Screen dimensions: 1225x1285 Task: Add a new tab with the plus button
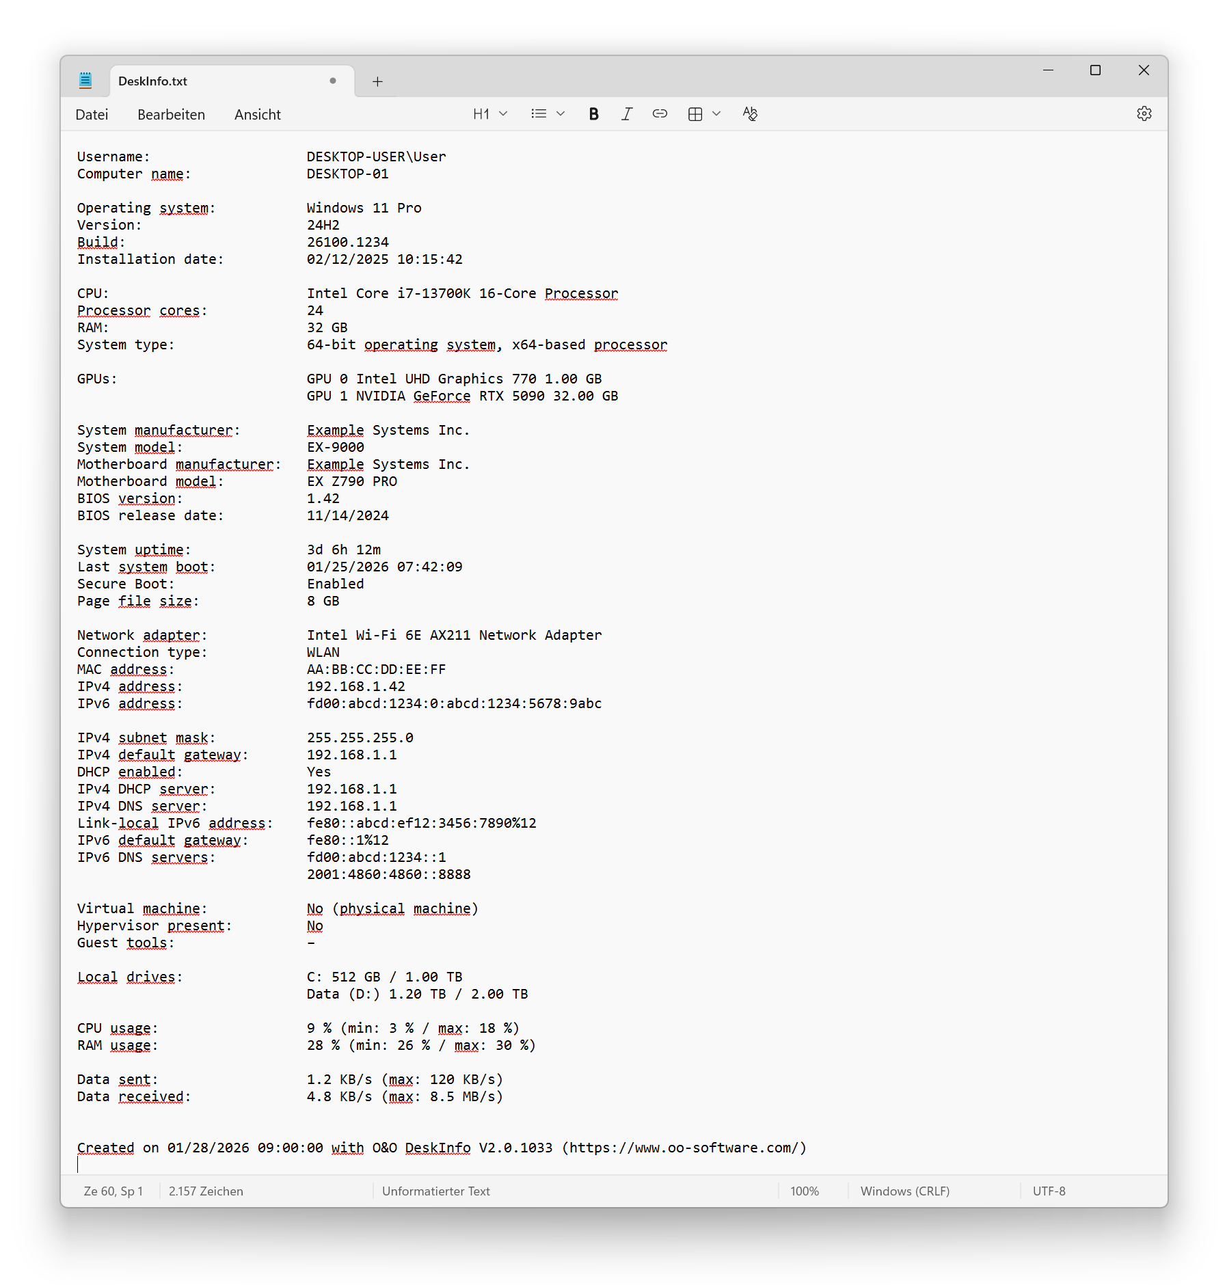pos(377,82)
